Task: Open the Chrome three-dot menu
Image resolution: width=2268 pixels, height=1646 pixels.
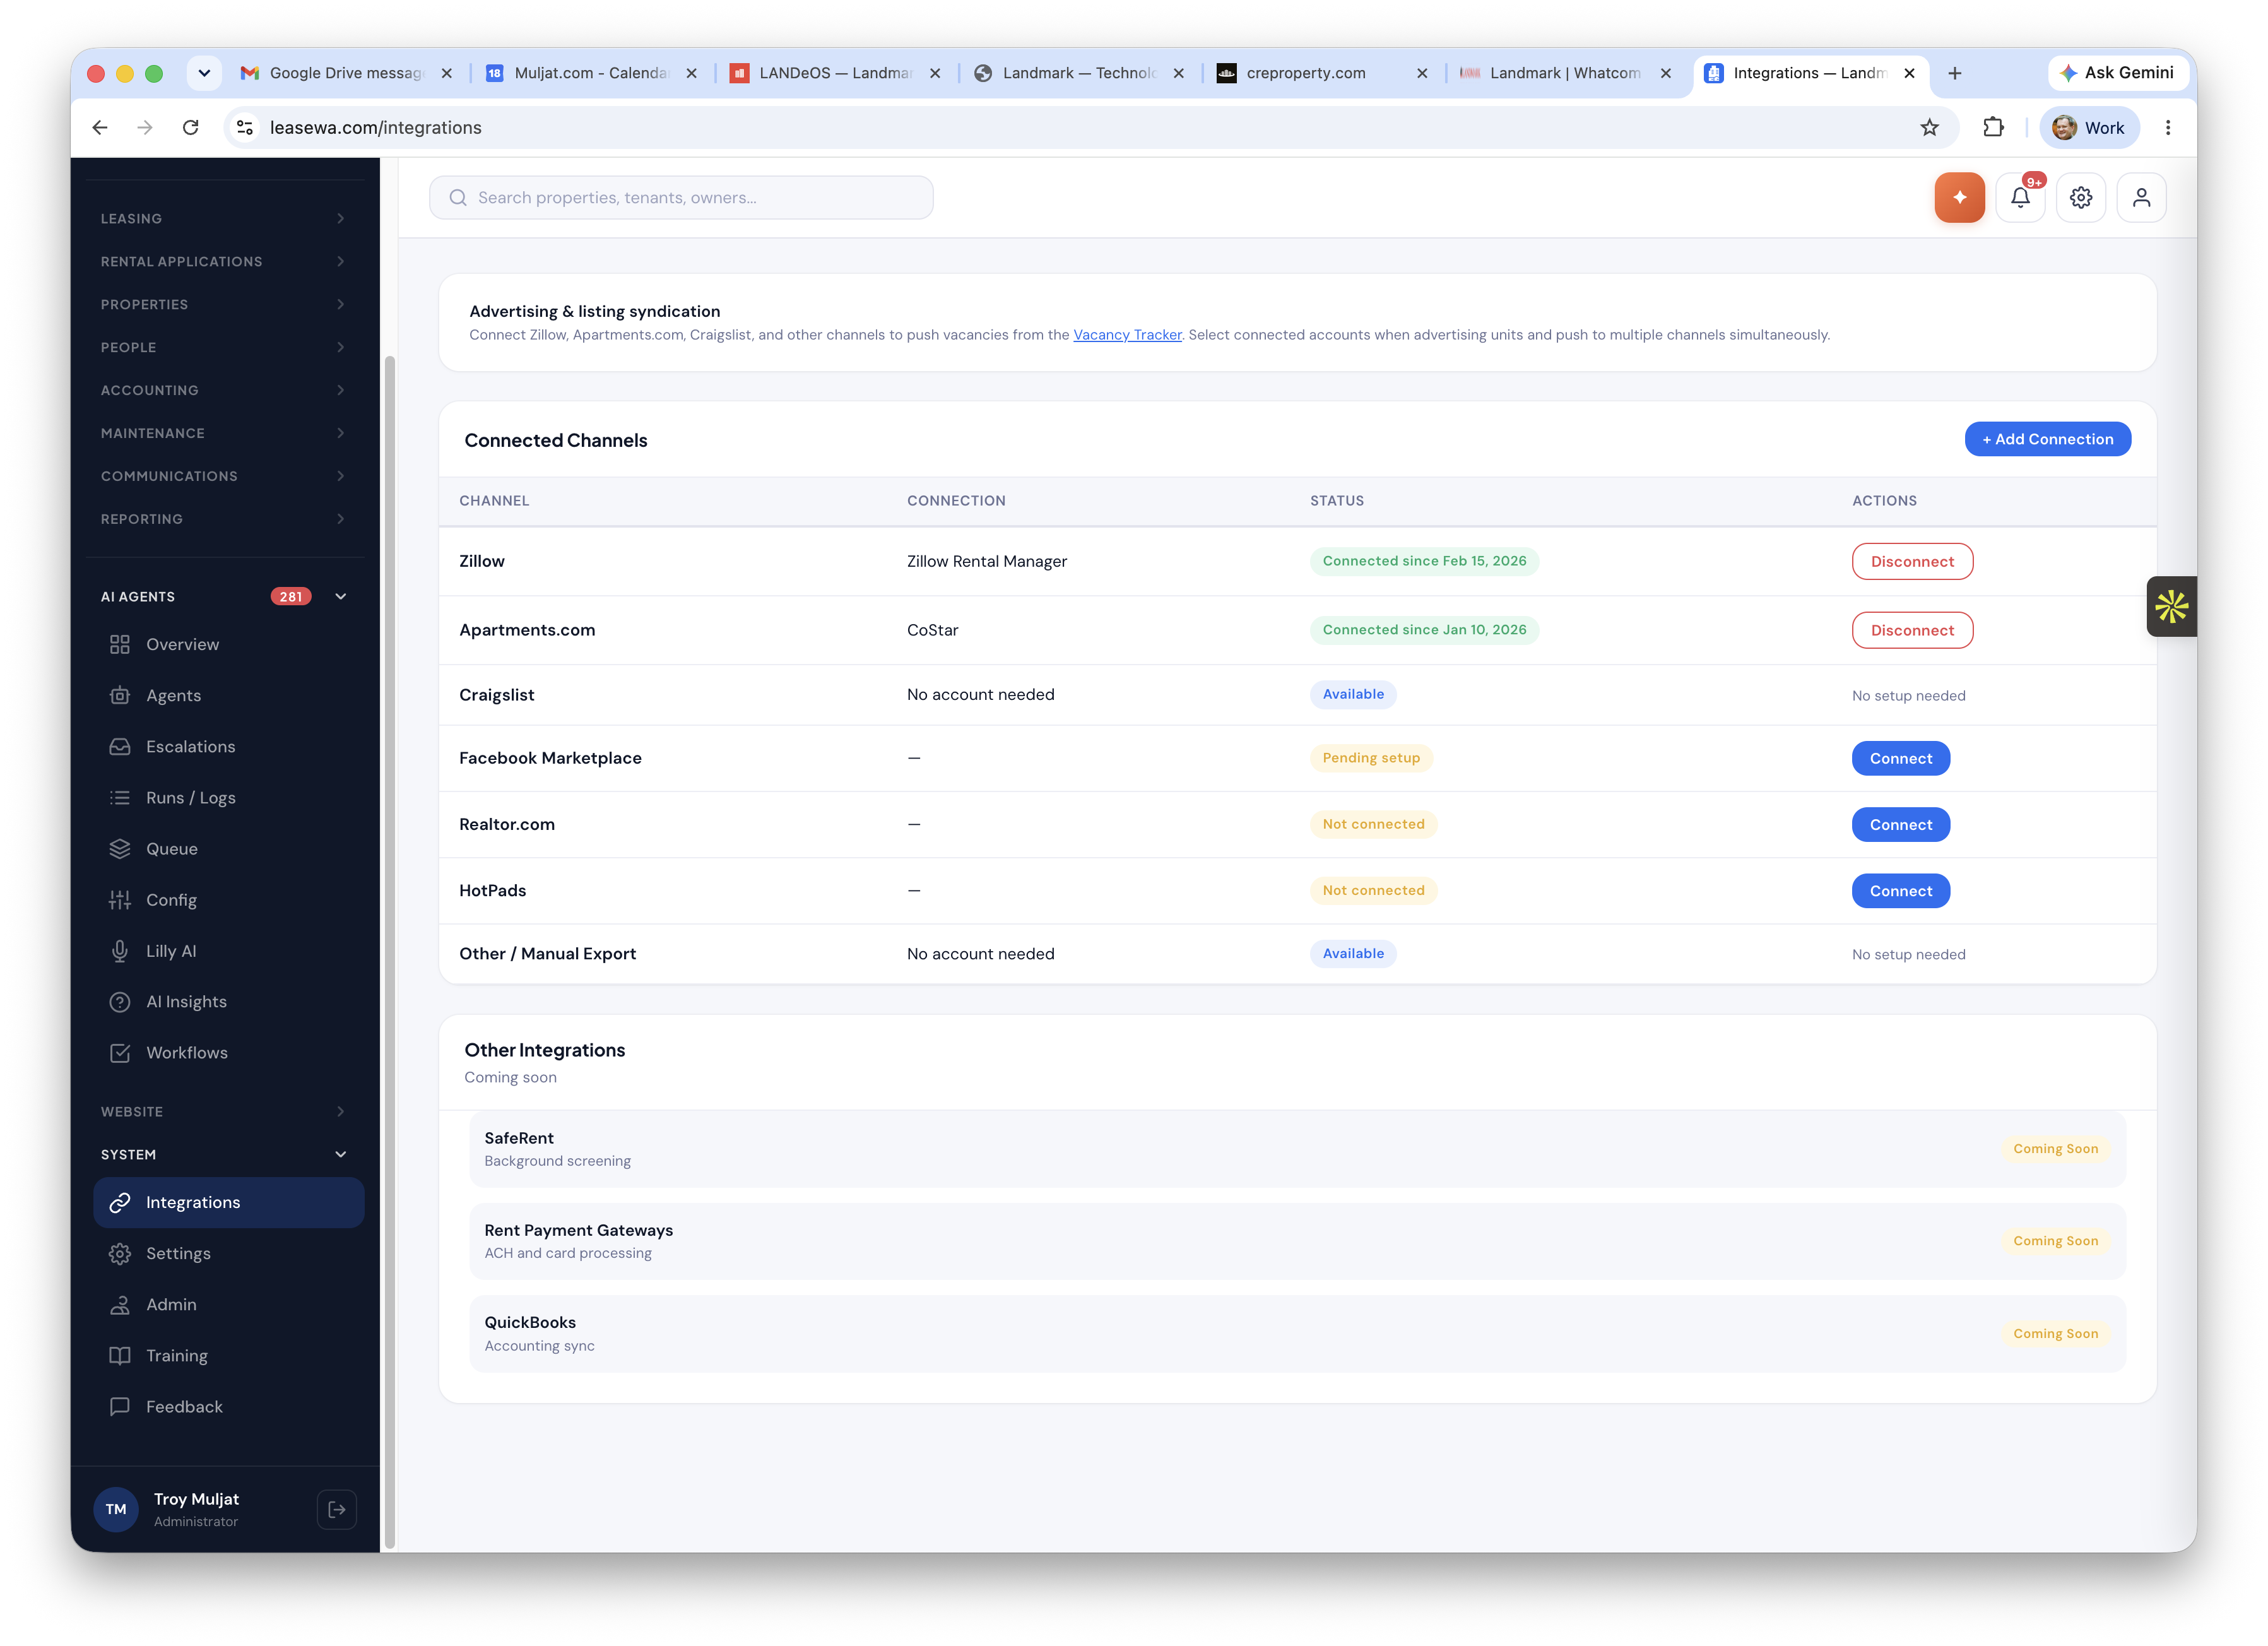Action: (x=2167, y=127)
